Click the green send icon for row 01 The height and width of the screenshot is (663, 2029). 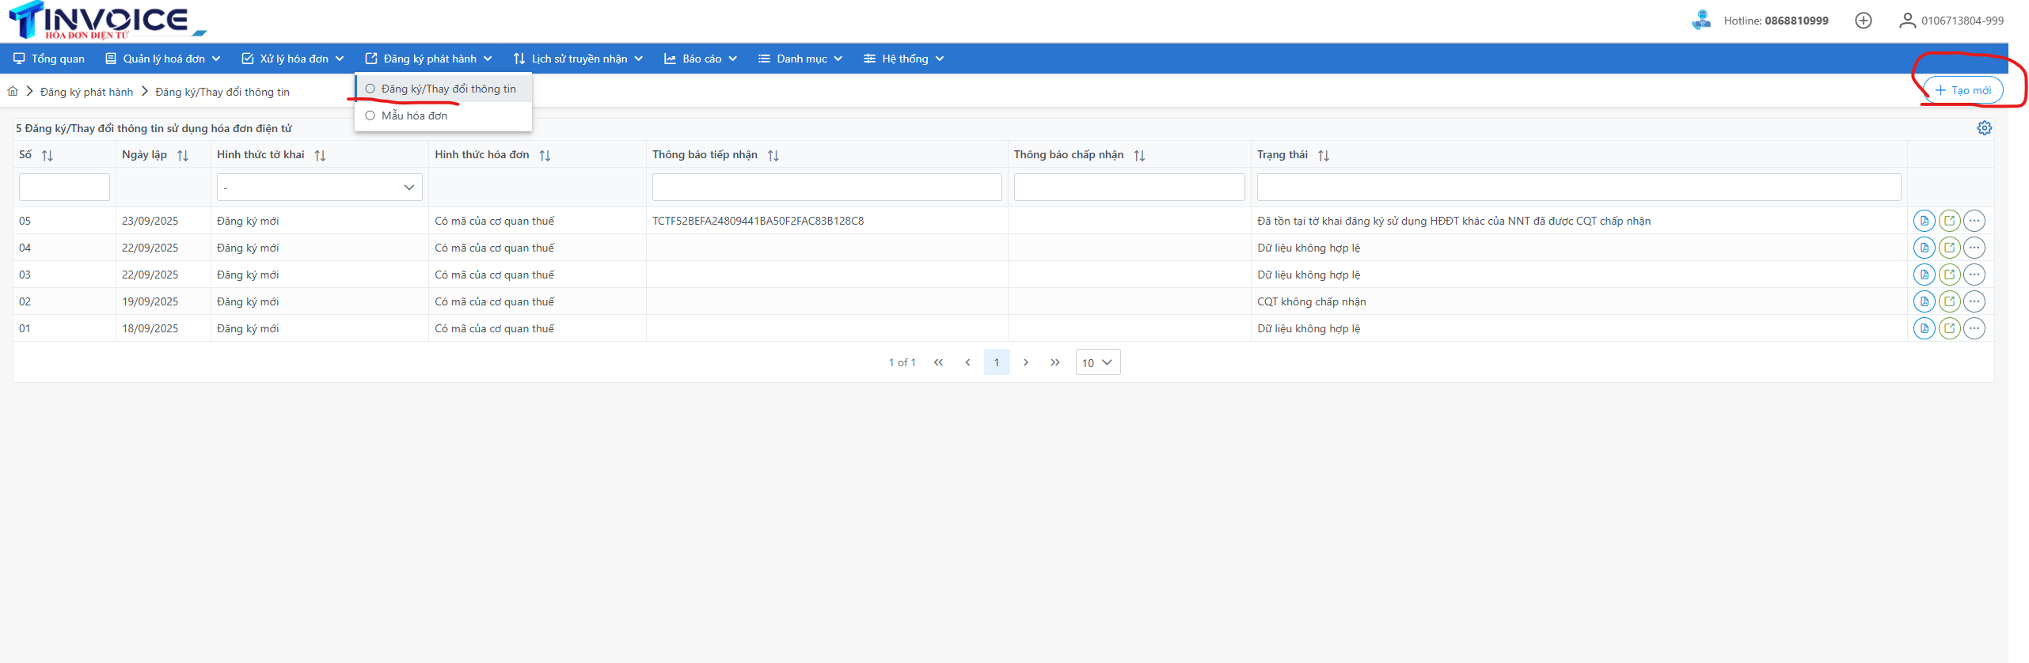[1949, 328]
